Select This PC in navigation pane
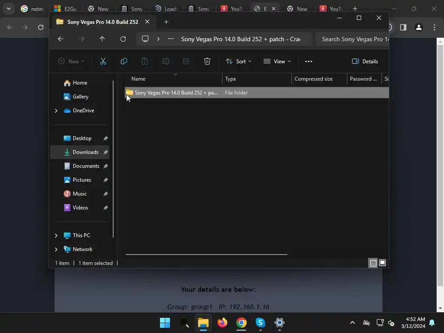 tap(81, 235)
